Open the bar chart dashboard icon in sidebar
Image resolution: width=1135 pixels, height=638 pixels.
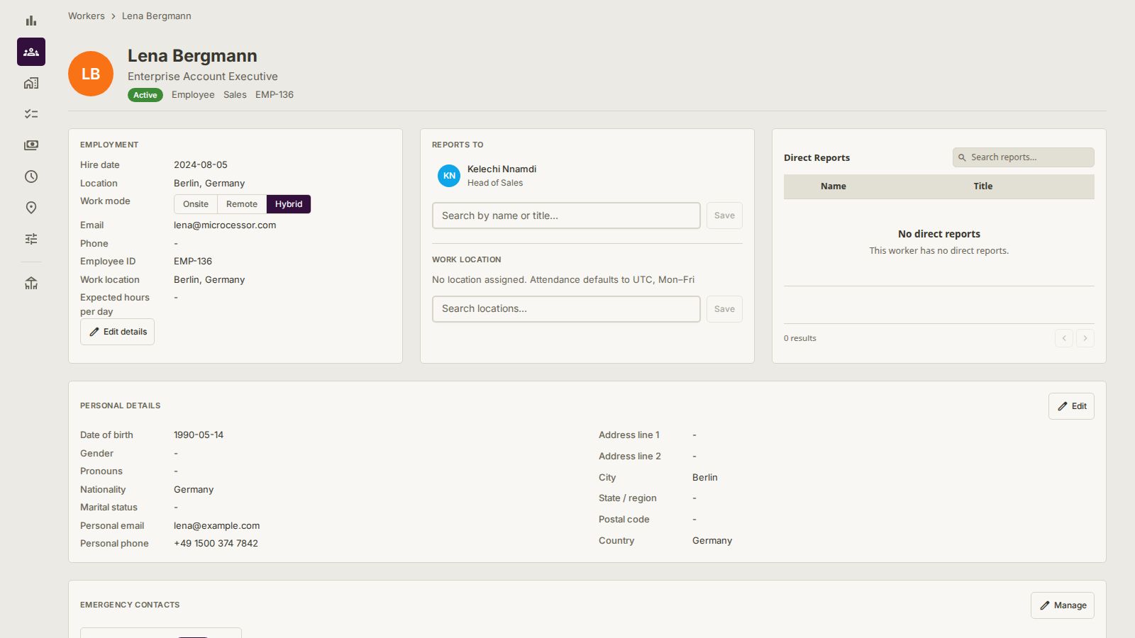[31, 21]
